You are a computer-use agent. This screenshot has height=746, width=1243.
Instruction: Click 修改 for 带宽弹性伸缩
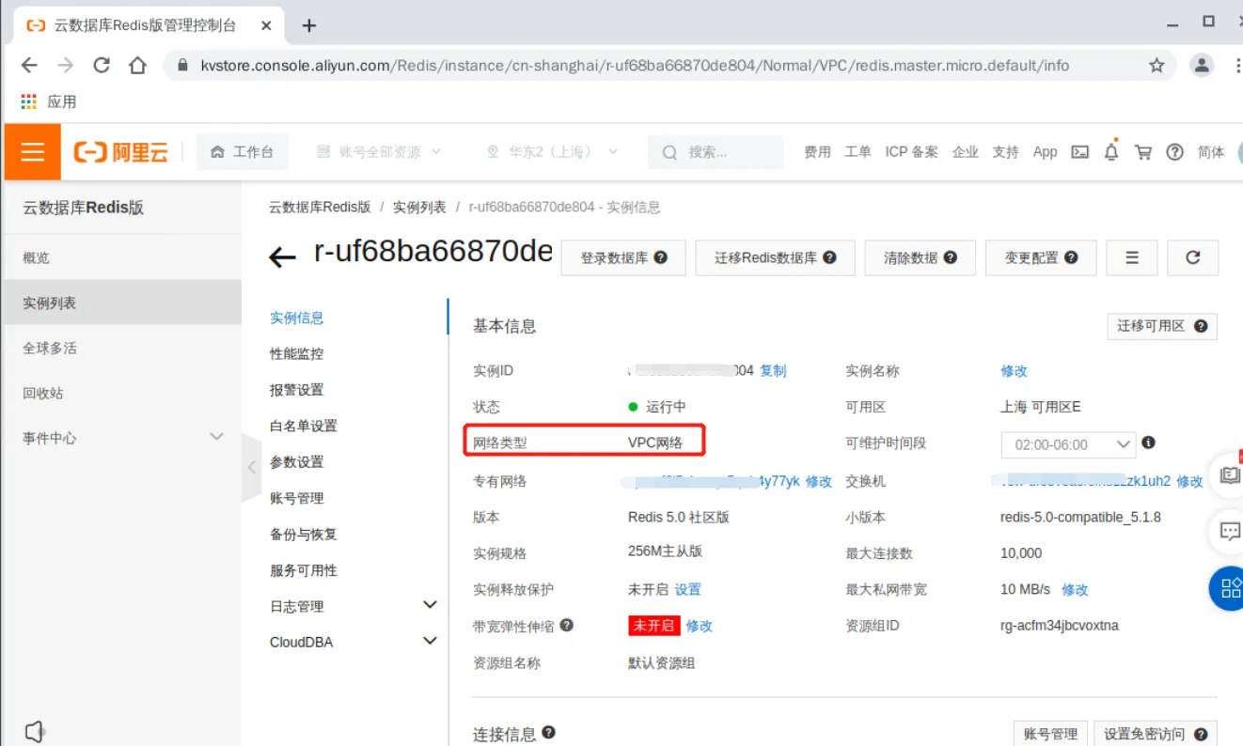(699, 626)
